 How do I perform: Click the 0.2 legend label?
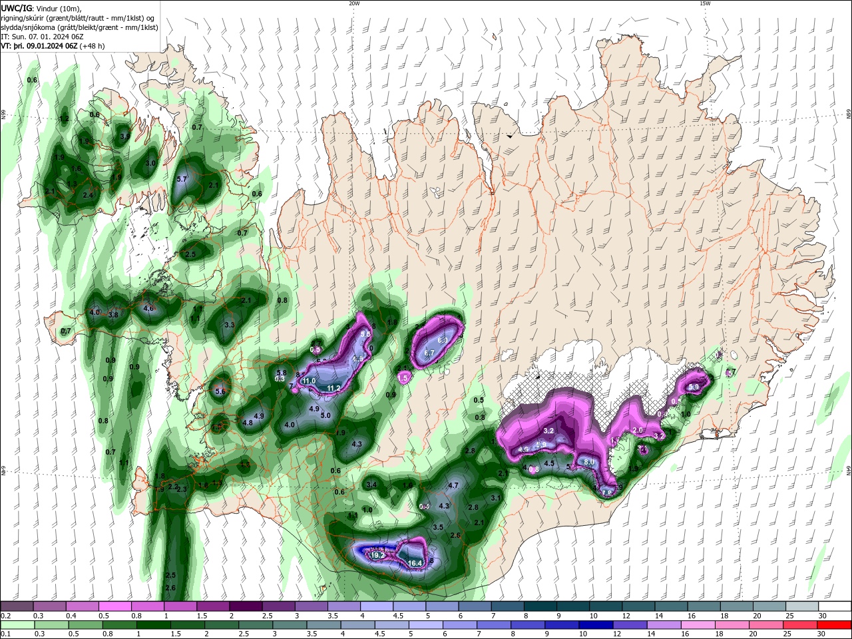[6, 616]
